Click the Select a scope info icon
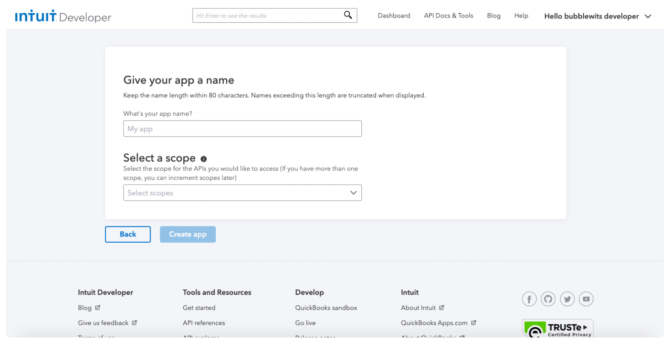The width and height of the screenshot is (671, 344). click(203, 159)
